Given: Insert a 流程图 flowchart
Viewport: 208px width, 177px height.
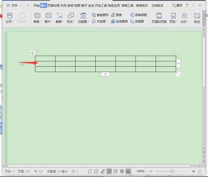Looking at the screenshot, I should [137, 21].
